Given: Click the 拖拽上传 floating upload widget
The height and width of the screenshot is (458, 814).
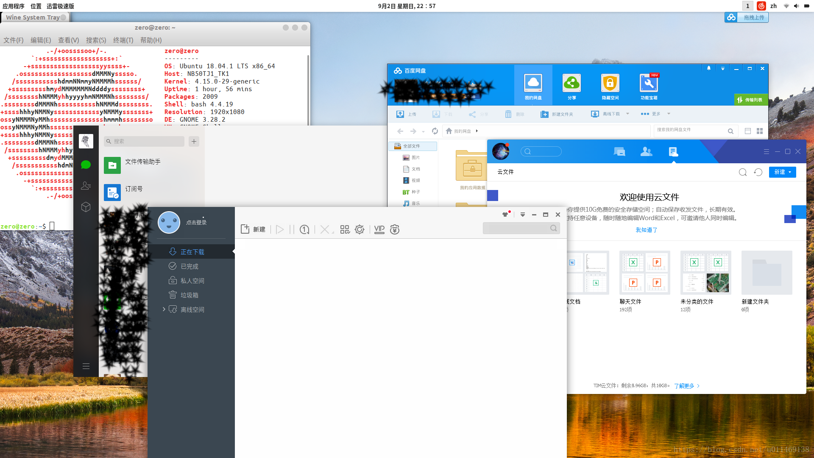Looking at the screenshot, I should coord(747,17).
